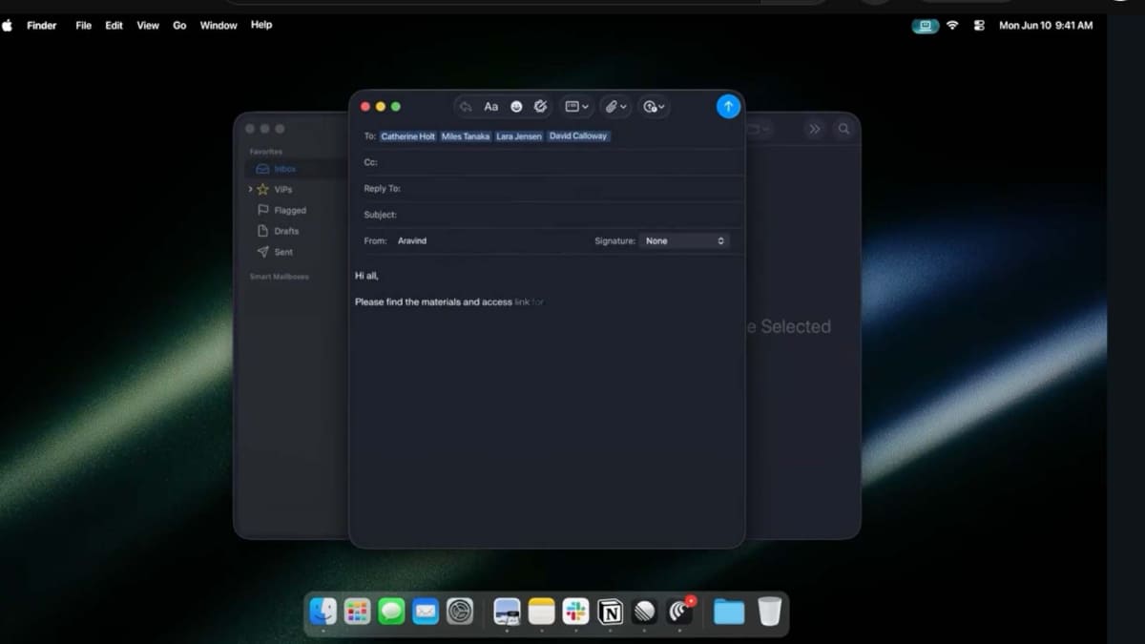
Task: Click the Favorites header in Mail sidebar
Action: (266, 152)
